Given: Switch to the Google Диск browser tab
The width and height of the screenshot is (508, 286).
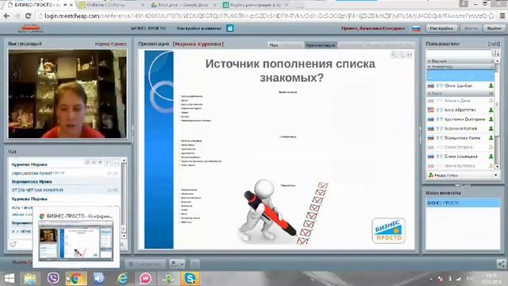Looking at the screenshot, I should point(183,5).
